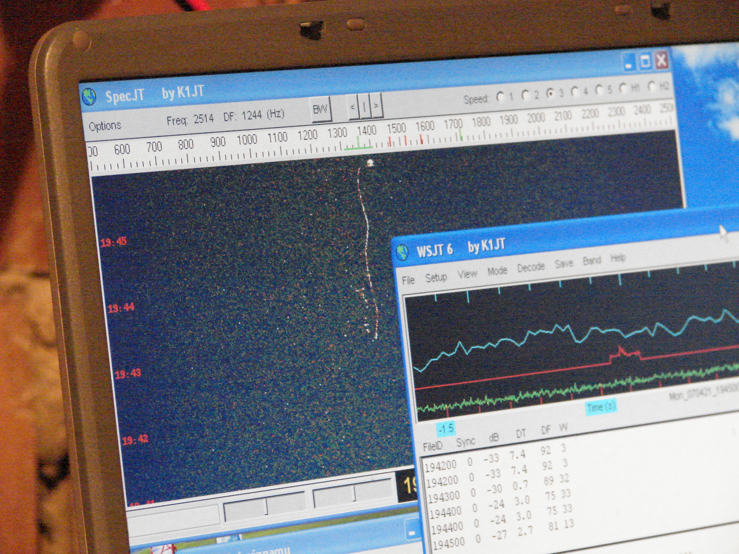Image resolution: width=739 pixels, height=554 pixels.
Task: Open the File menu in WSJT 6
Action: tap(408, 280)
